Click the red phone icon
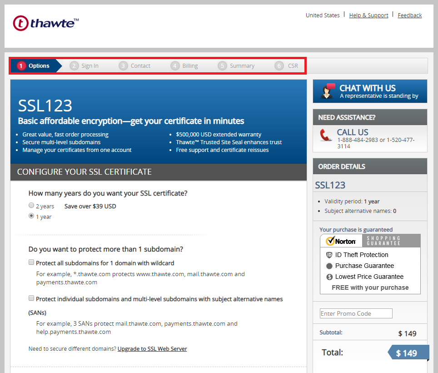 [325, 135]
